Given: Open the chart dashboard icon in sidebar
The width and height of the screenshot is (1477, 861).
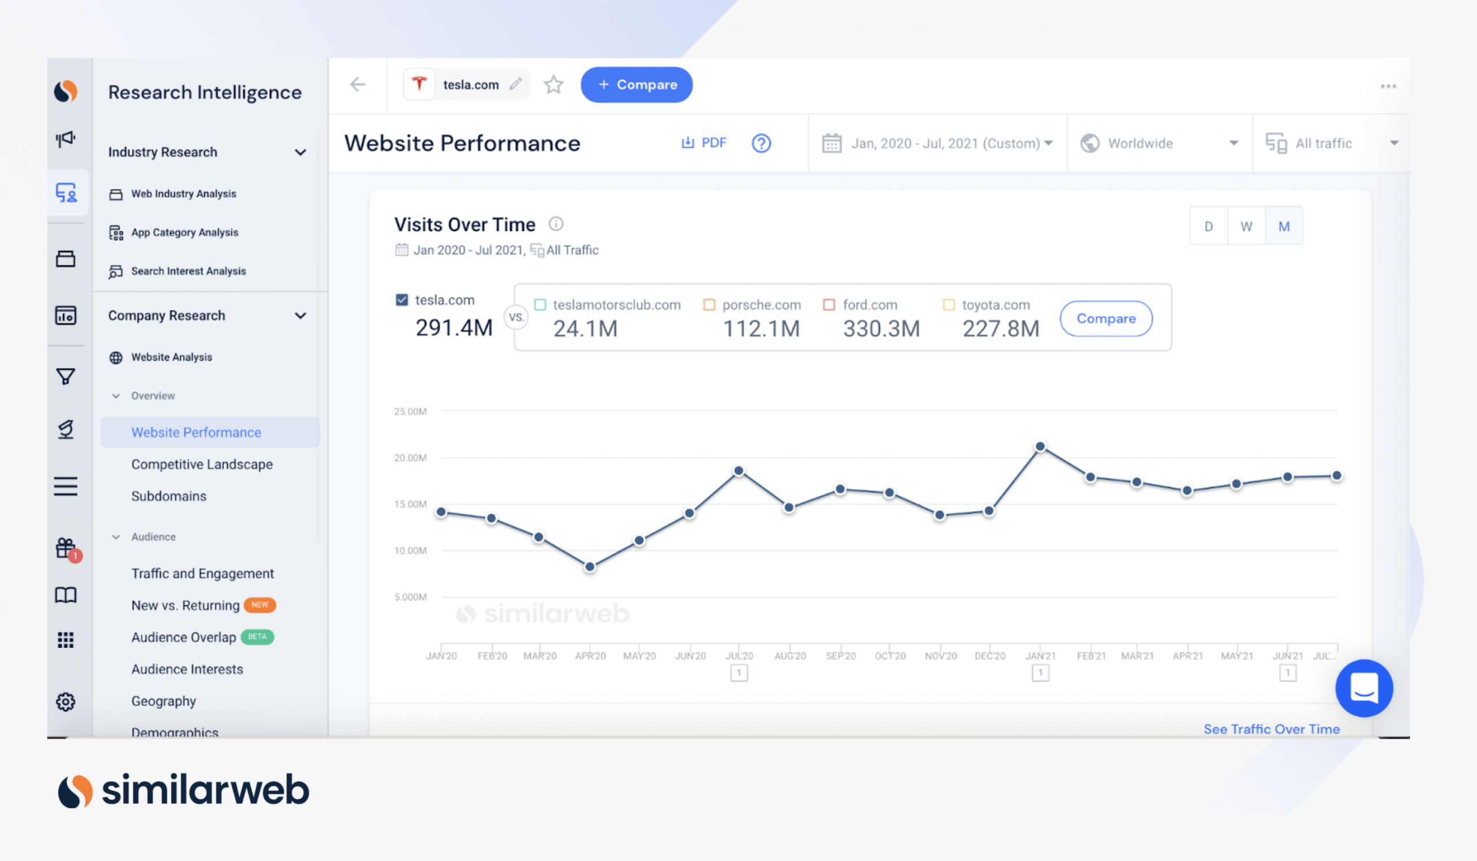Looking at the screenshot, I should coord(66,315).
